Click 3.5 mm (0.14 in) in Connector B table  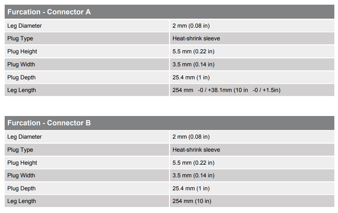(x=193, y=175)
